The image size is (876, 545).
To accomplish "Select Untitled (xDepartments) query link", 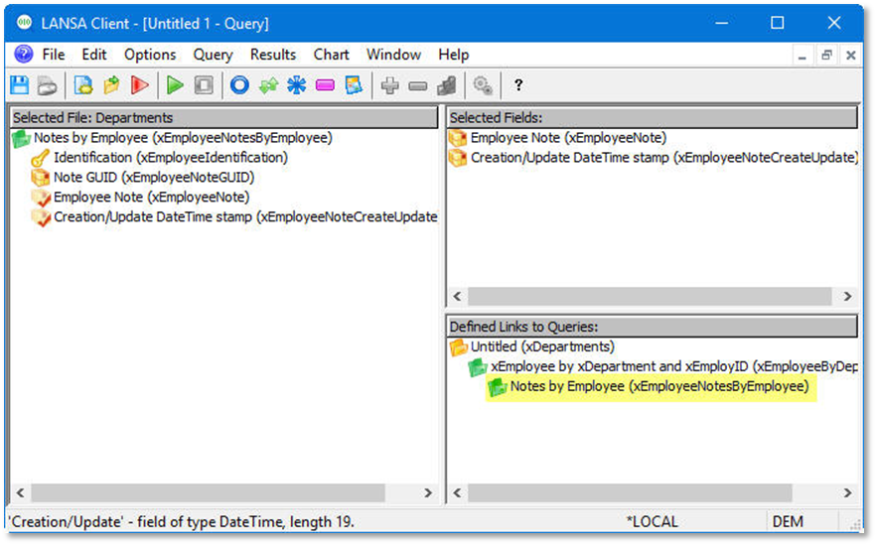I will tap(542, 346).
